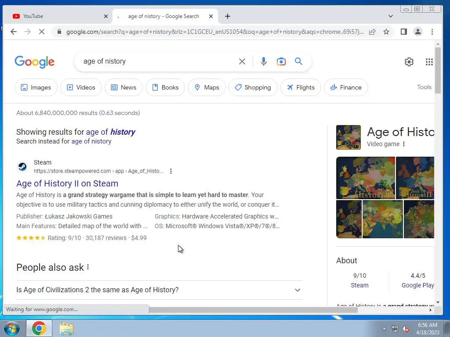Filter results by Videos

coord(81,87)
